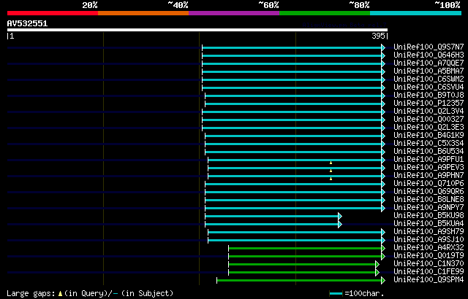Click UniRef100_A9PEV3 hit label
This screenshot has width=468, height=299.
429,168
